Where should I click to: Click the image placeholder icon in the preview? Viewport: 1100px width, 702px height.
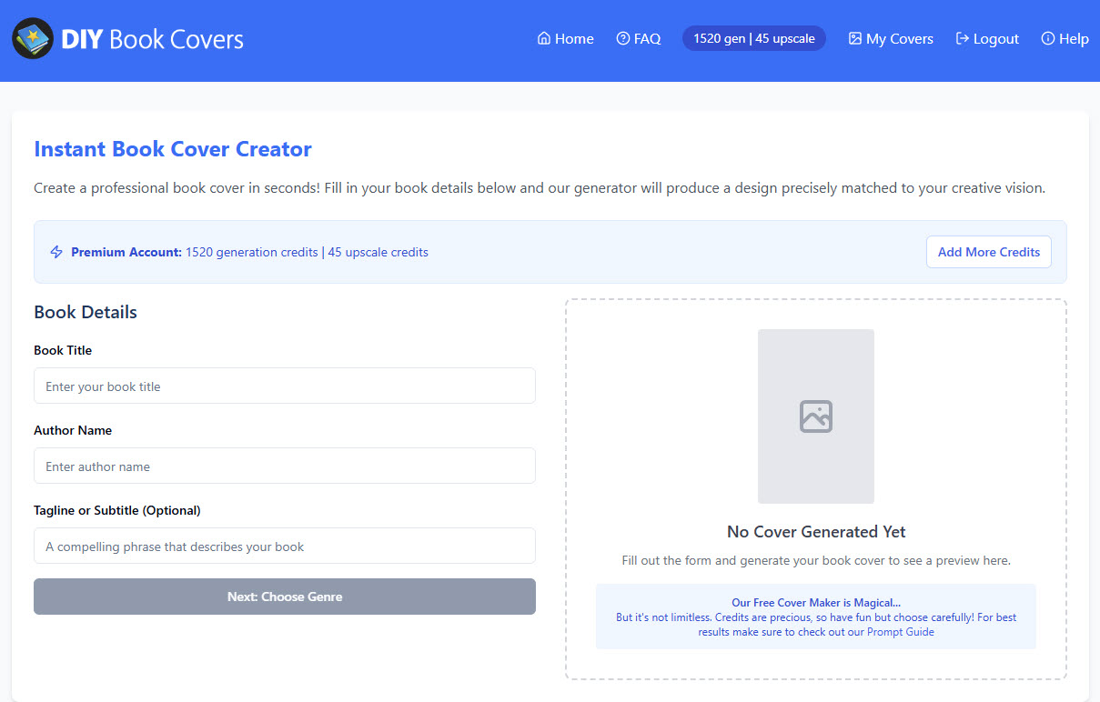pyautogui.click(x=815, y=416)
